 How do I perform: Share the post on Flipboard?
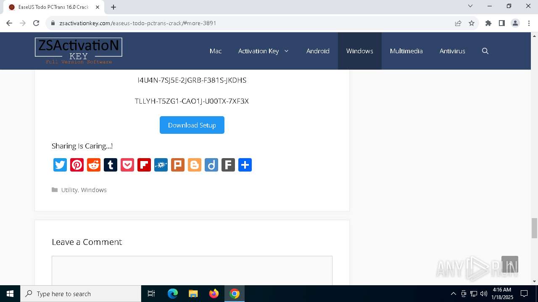[x=144, y=165]
